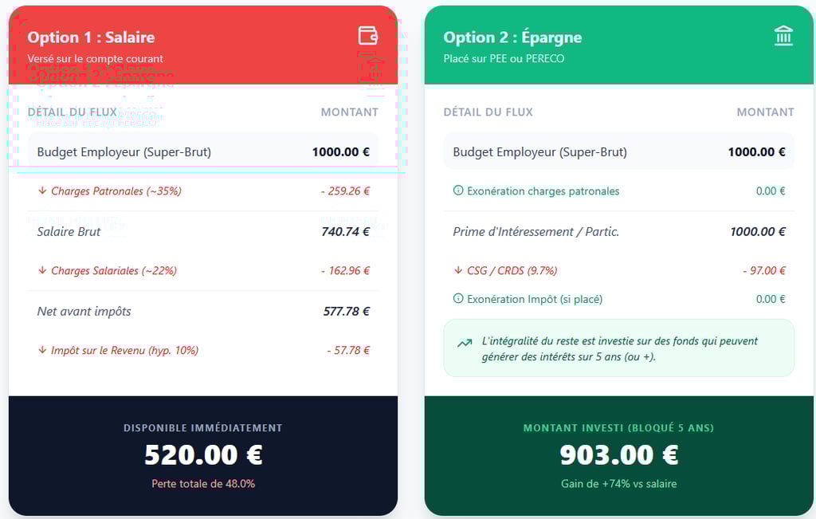
Task: Click the "Perte totale de 48.0%" text
Action: click(x=203, y=483)
